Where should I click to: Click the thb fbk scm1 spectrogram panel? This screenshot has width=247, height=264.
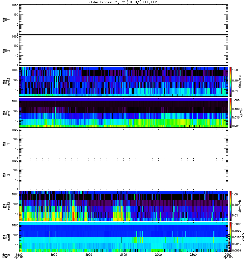124,113
